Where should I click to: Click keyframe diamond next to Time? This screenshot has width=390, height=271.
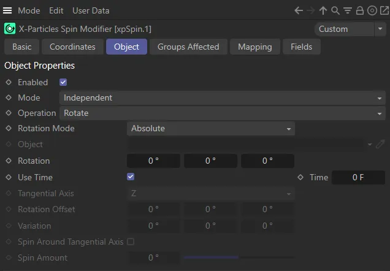[x=300, y=177]
